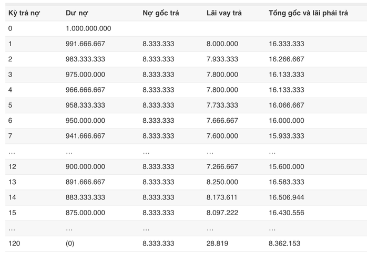Click the 'Dư nợ' column header
Screen dimensions: 367x254
(77, 13)
